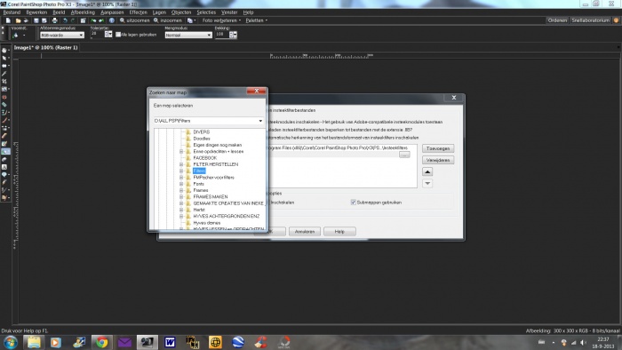This screenshot has width=622, height=350.
Task: Click the uitzoomen zoom-out tool
Action: 135,20
